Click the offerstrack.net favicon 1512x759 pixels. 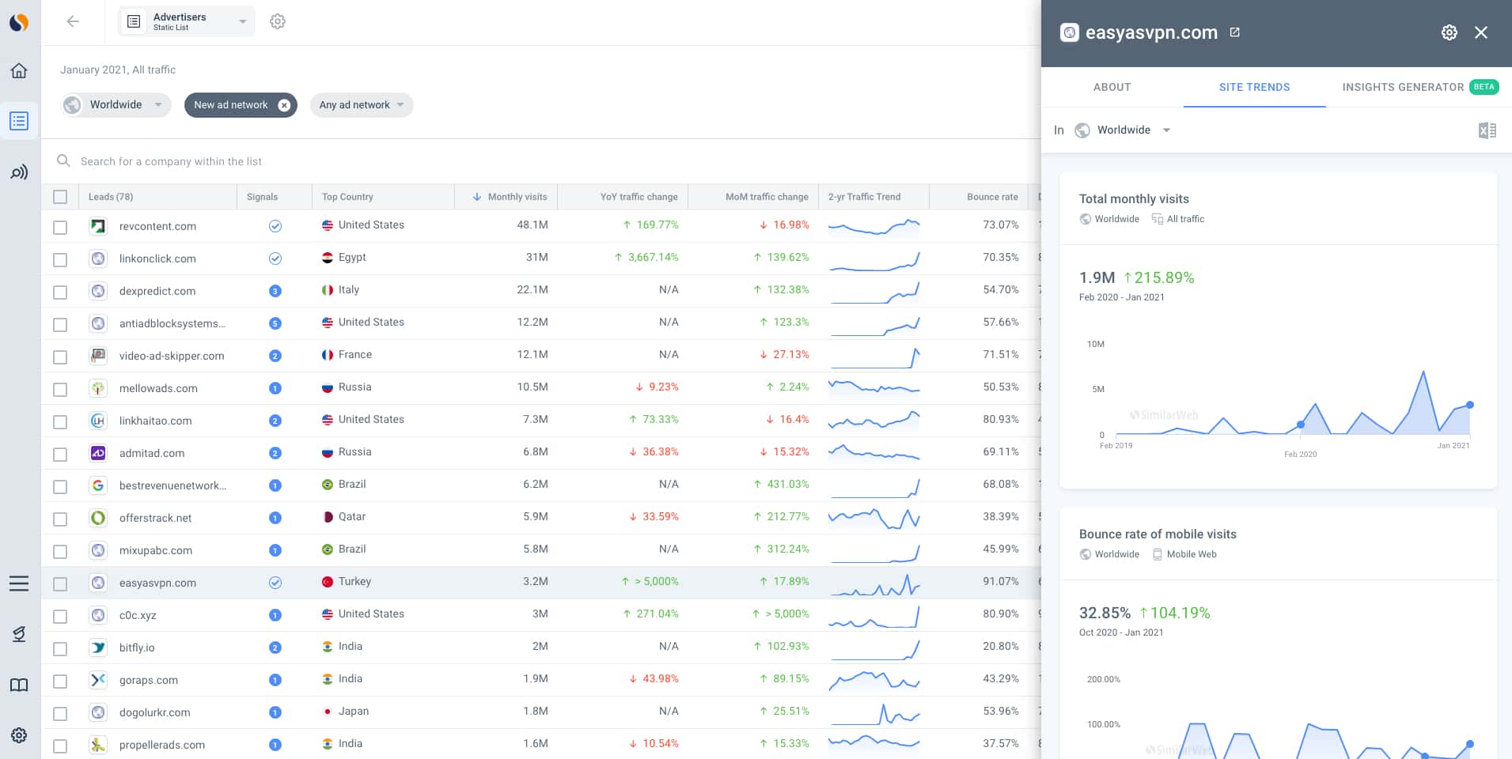(98, 518)
